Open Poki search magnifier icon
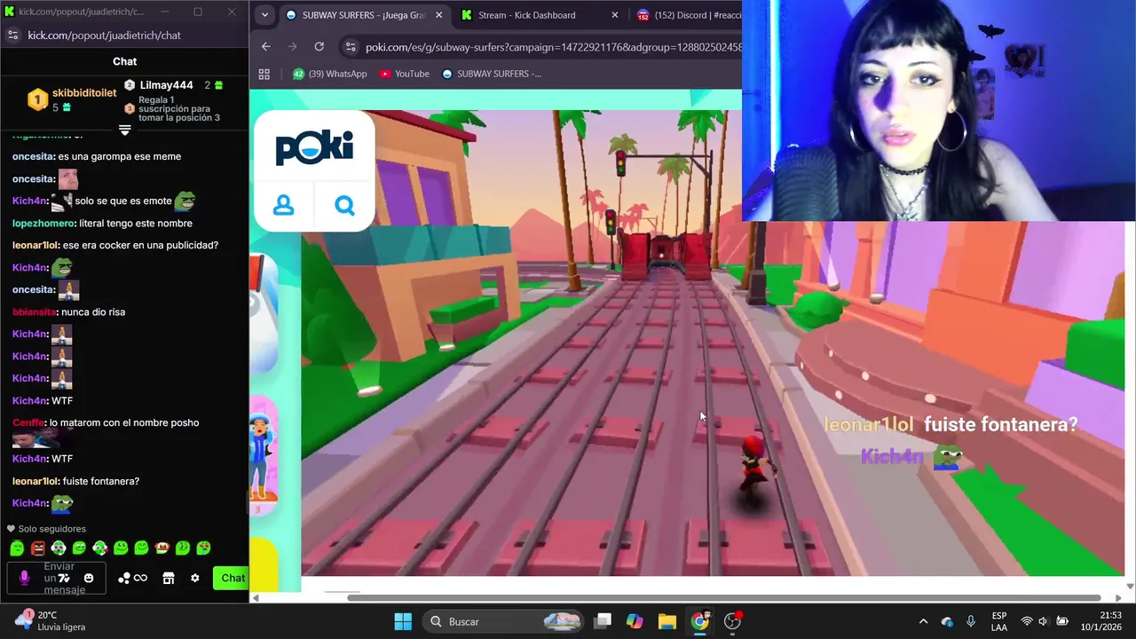1136x639 pixels. 344,206
